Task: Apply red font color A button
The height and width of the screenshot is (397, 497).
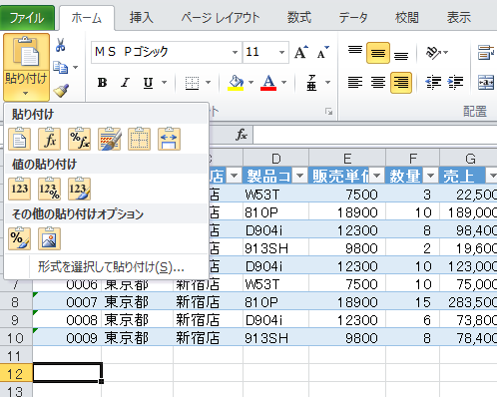Action: click(268, 83)
